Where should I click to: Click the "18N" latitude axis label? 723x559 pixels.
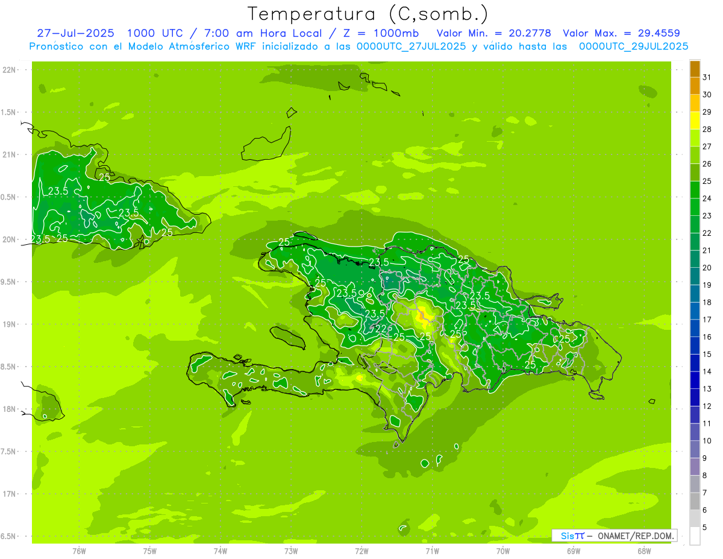coord(10,409)
